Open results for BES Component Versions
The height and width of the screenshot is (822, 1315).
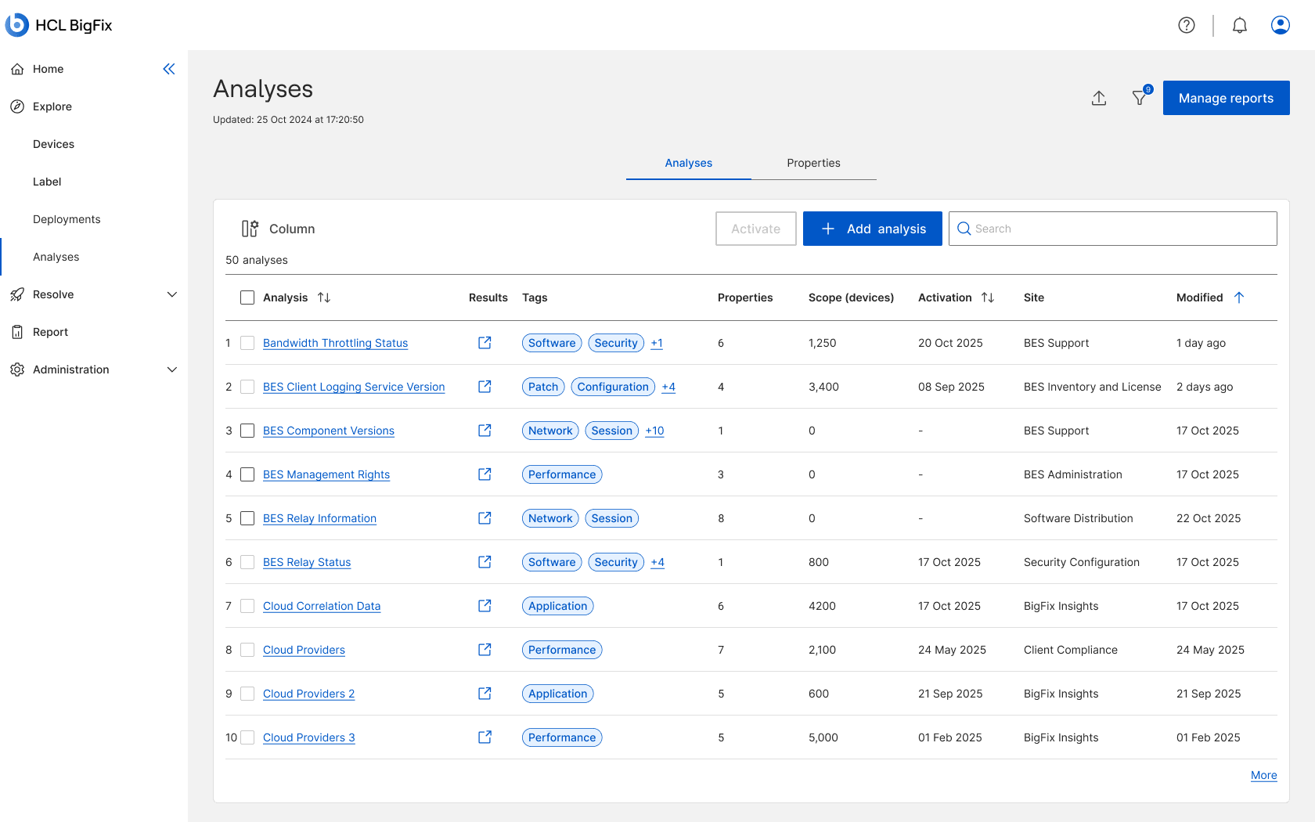tap(485, 431)
